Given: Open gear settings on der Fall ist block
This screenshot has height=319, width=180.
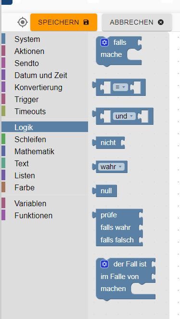Looking at the screenshot, I should tap(104, 264).
